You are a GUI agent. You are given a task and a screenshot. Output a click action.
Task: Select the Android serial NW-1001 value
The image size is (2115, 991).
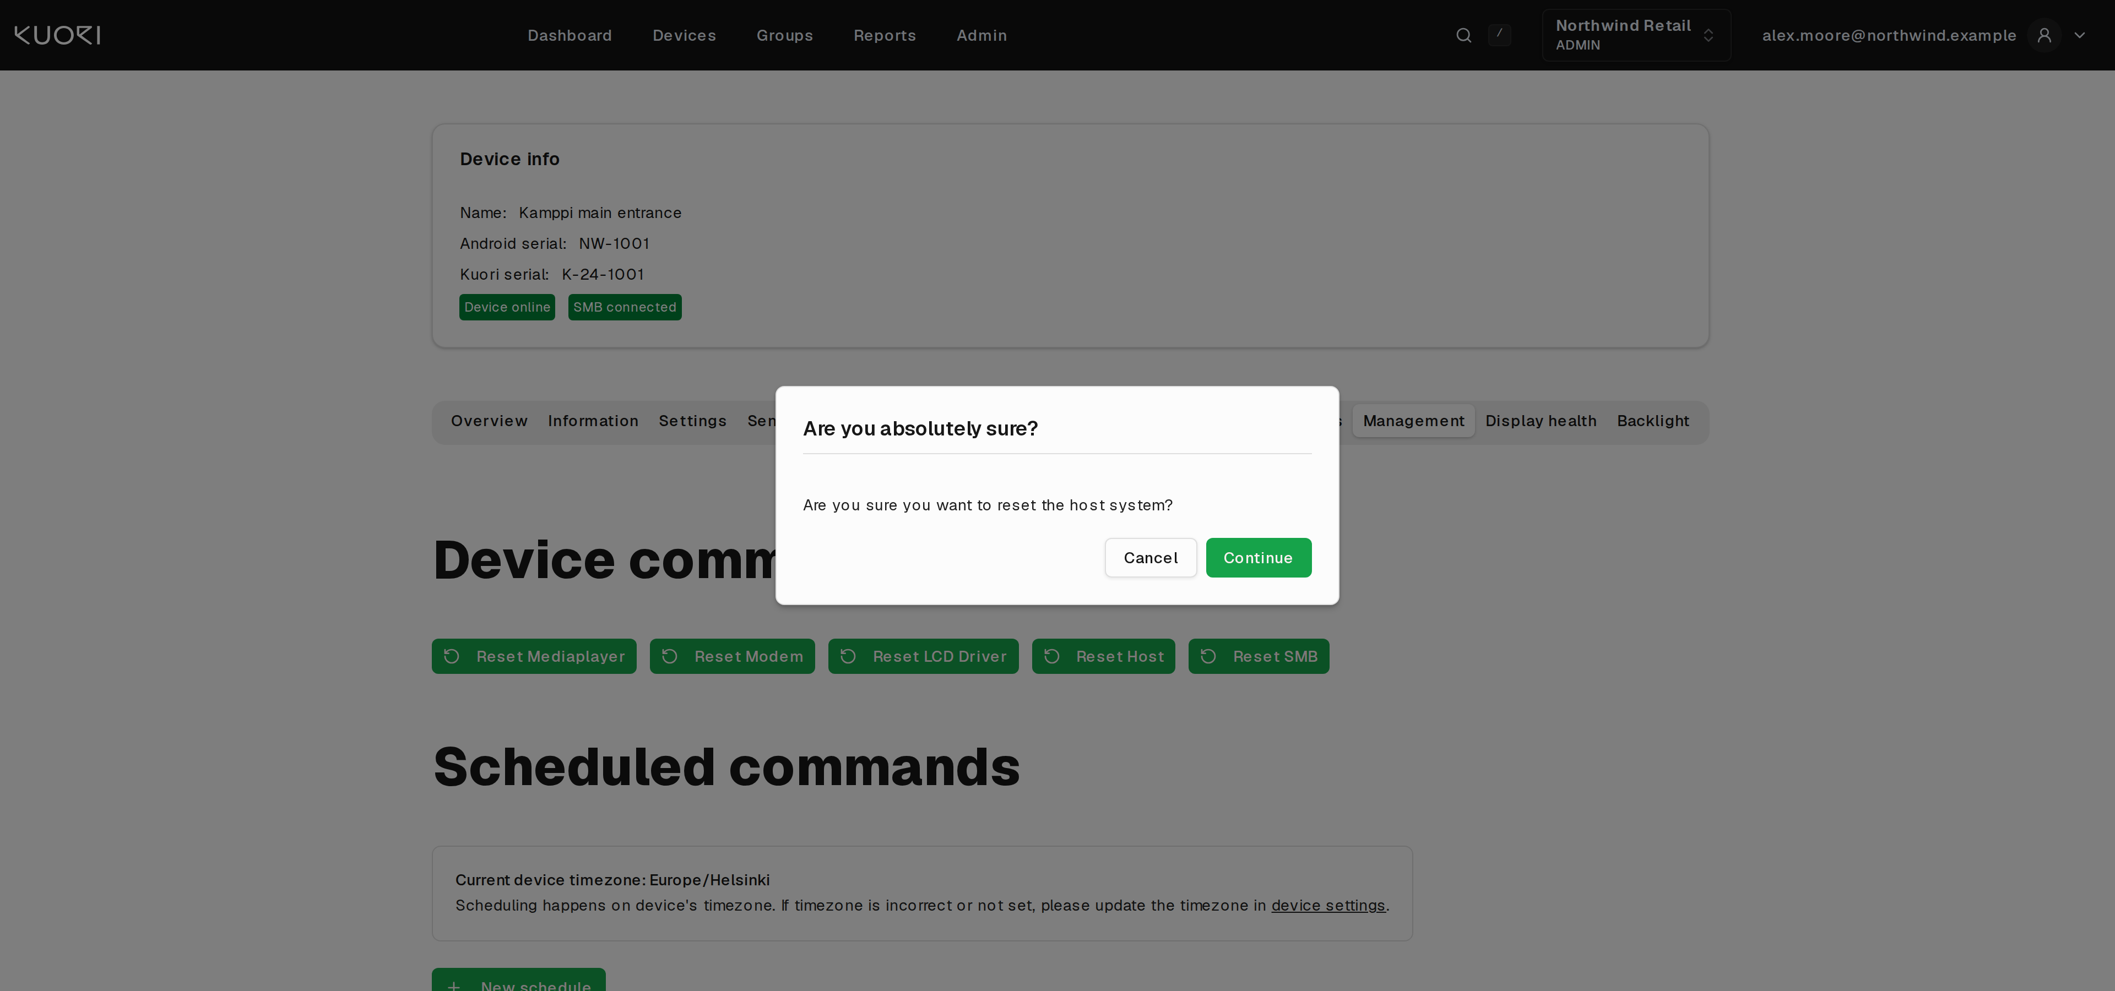pyautogui.click(x=614, y=244)
